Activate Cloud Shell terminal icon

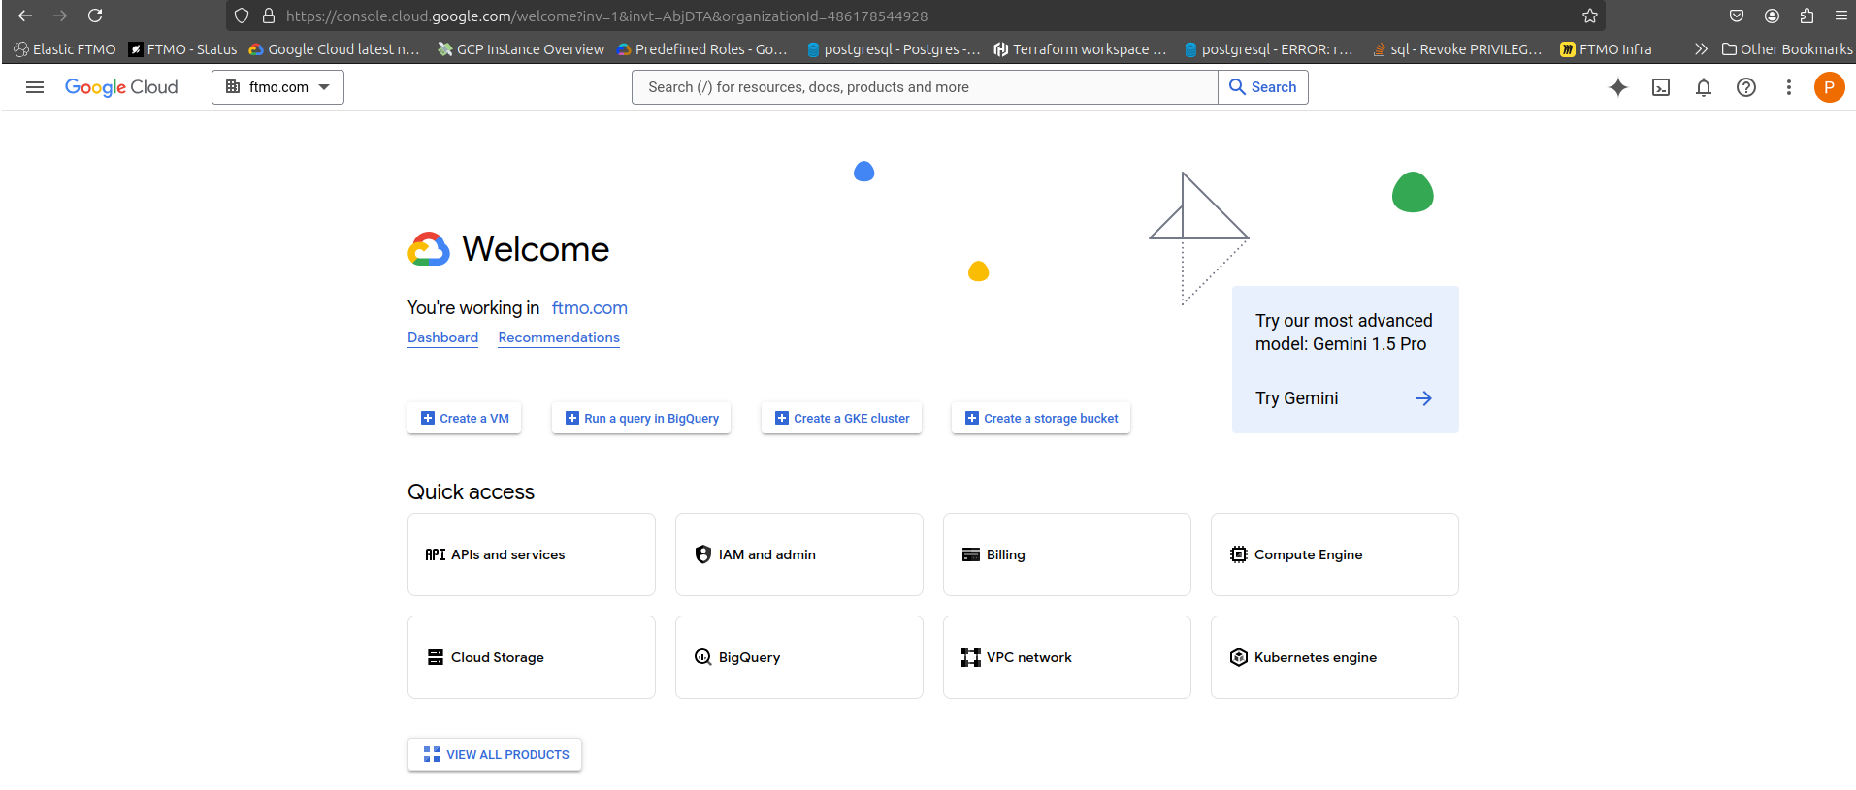click(x=1661, y=87)
